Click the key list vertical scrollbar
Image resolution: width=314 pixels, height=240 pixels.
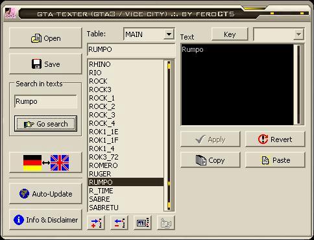point(169,136)
